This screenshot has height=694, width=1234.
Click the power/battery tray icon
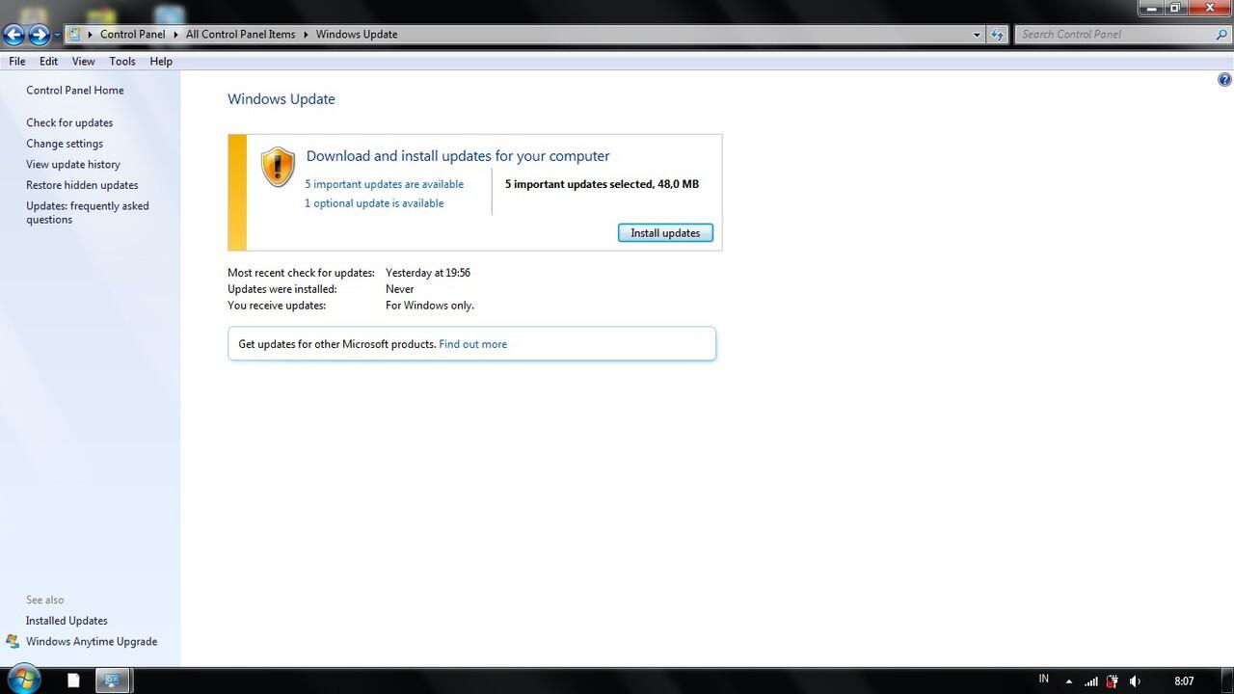(1113, 681)
